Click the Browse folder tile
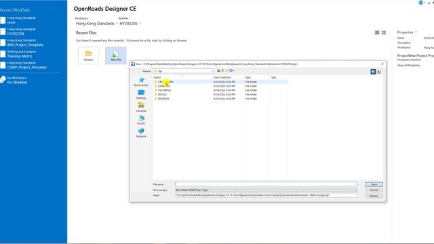The height and width of the screenshot is (244, 434). coord(88,56)
